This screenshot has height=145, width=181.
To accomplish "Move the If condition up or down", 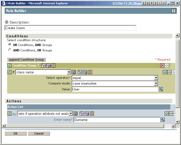I will tap(174, 72).
